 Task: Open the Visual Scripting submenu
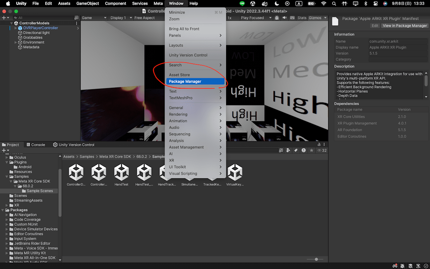[195, 174]
